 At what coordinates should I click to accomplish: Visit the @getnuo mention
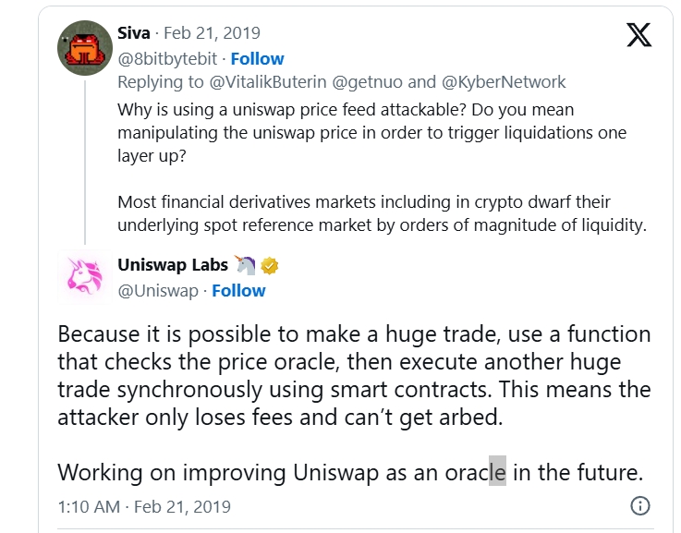[x=368, y=82]
